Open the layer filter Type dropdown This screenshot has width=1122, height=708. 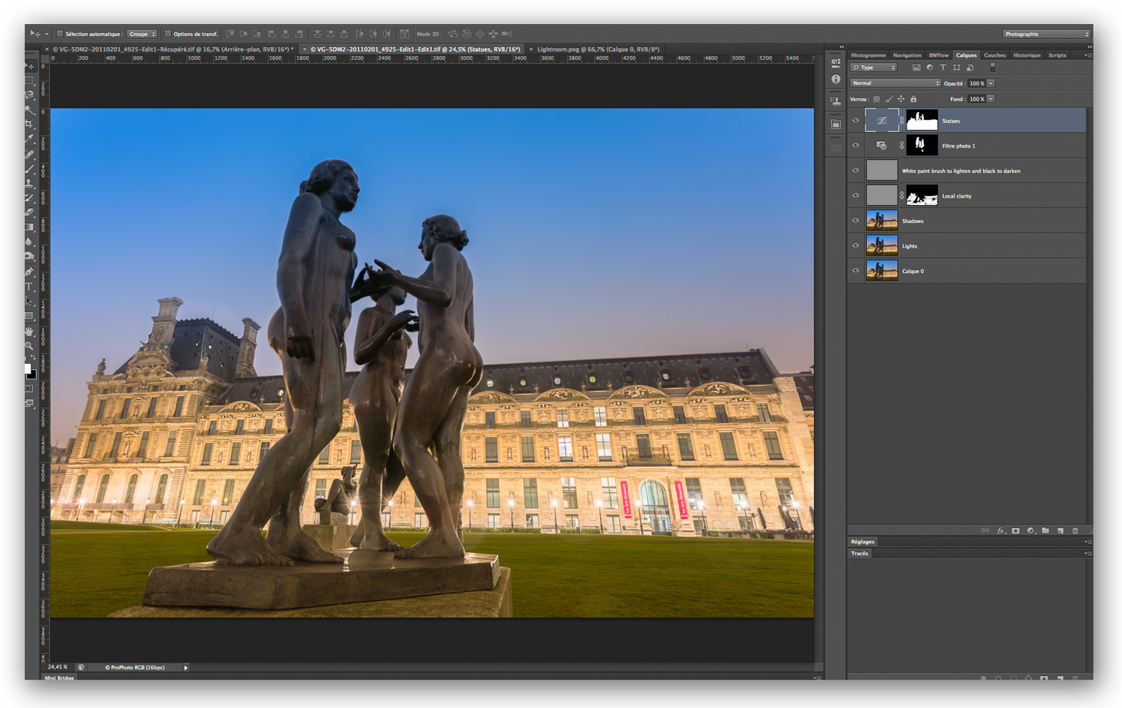(x=873, y=67)
